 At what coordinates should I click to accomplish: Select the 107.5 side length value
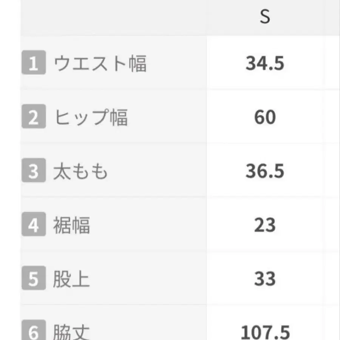point(265,332)
